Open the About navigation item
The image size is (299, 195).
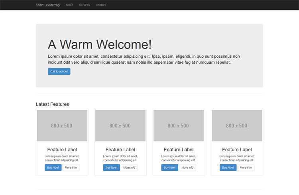69,5
